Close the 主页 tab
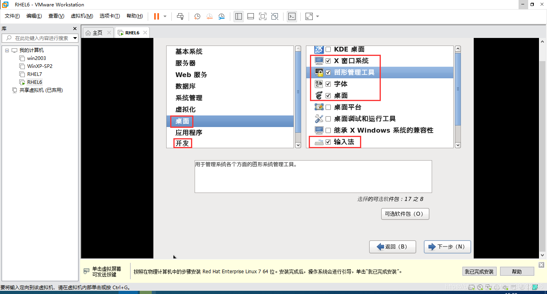Viewport: 547px width, 294px height. (x=109, y=33)
